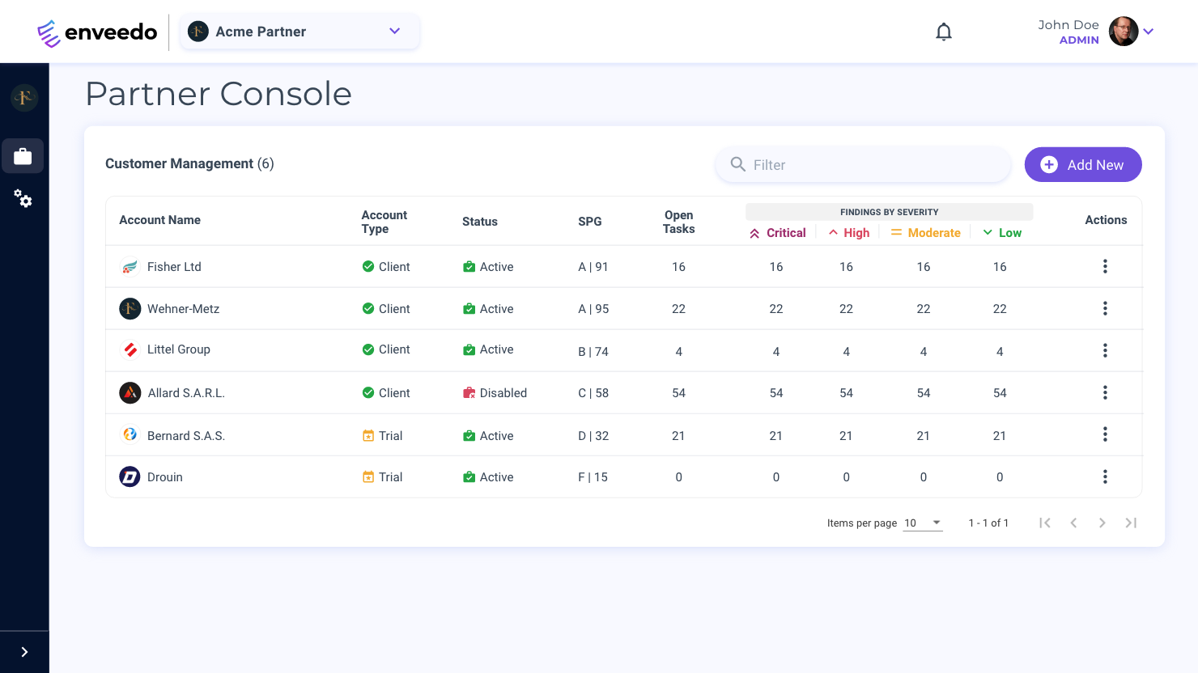Click the enveedo logo
Image resolution: width=1198 pixels, height=673 pixels.
point(97,32)
